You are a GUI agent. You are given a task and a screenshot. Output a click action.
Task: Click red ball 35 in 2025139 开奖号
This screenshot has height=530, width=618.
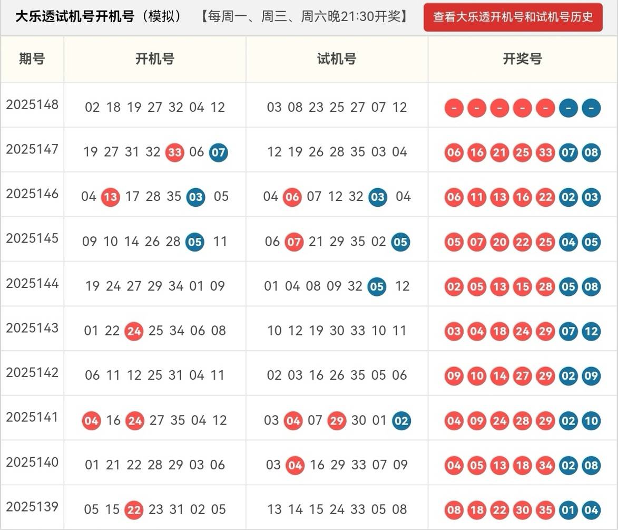[545, 510]
